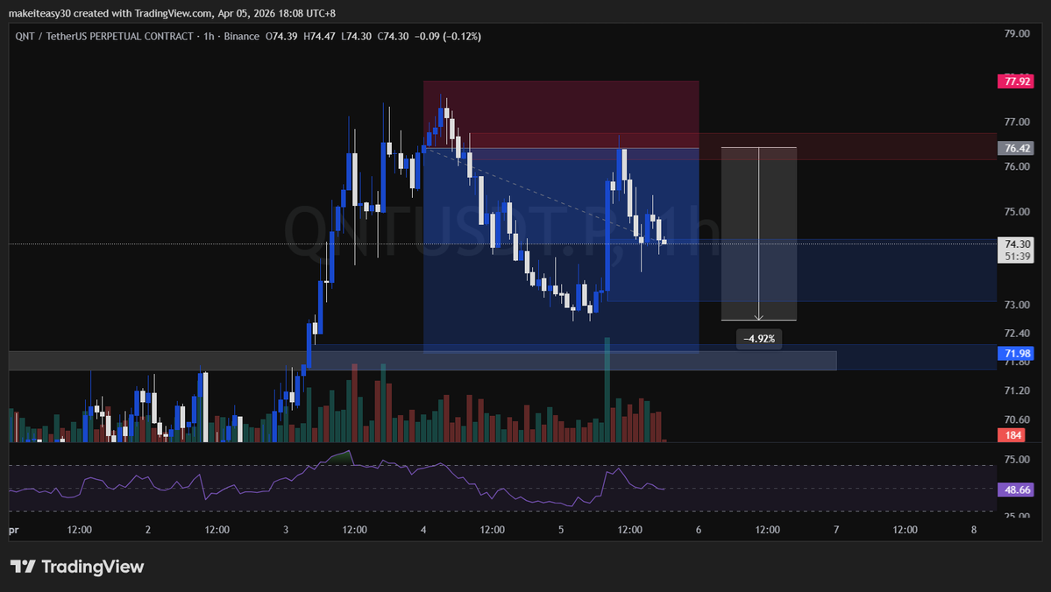Click the red 184 volume label
This screenshot has width=1051, height=592.
pyautogui.click(x=1012, y=435)
